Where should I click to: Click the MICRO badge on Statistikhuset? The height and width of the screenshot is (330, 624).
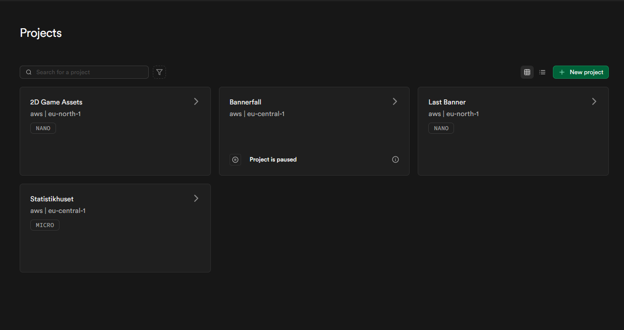45,225
